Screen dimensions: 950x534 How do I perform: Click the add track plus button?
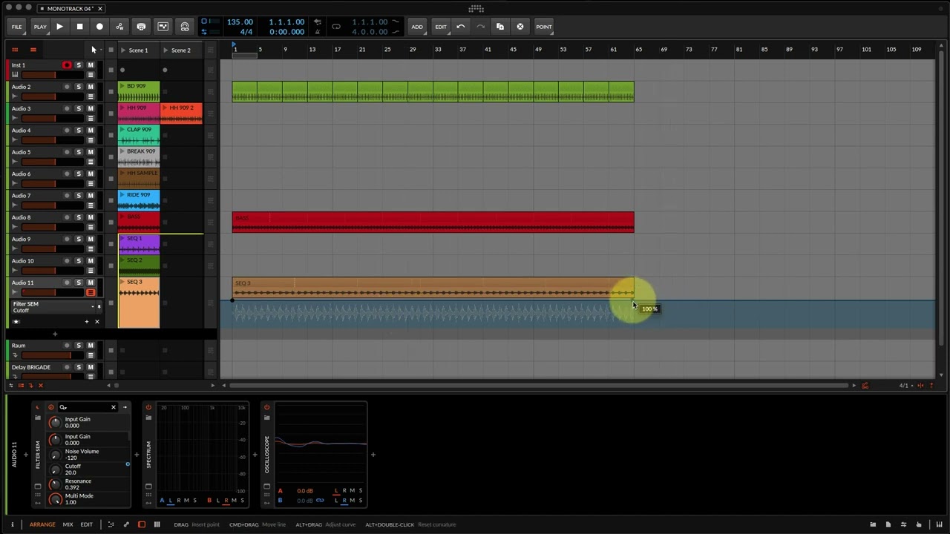[54, 334]
